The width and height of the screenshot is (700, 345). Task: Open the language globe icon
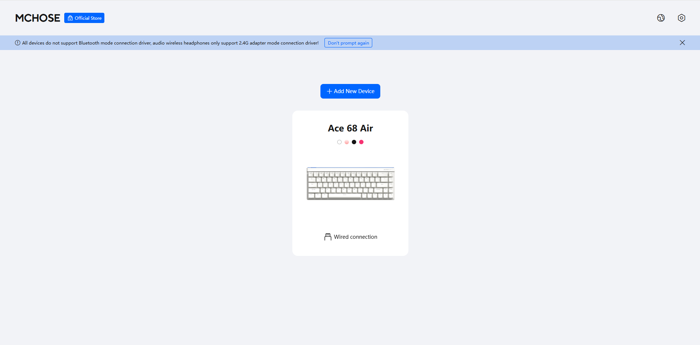[661, 18]
